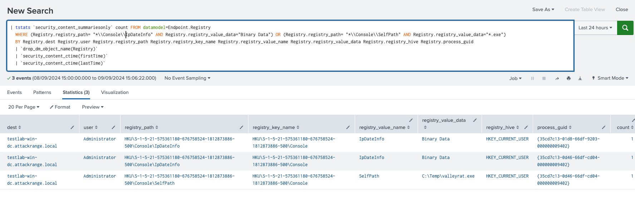Print the search results
This screenshot has height=204, width=635.
coord(568,78)
